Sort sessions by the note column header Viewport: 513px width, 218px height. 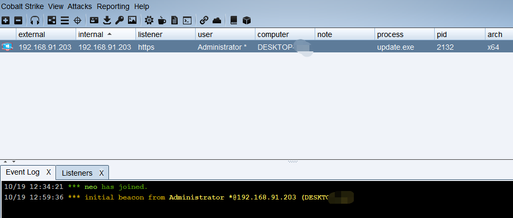345,34
